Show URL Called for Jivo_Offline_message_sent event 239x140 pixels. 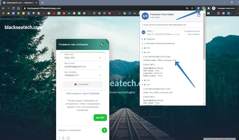coord(157,103)
